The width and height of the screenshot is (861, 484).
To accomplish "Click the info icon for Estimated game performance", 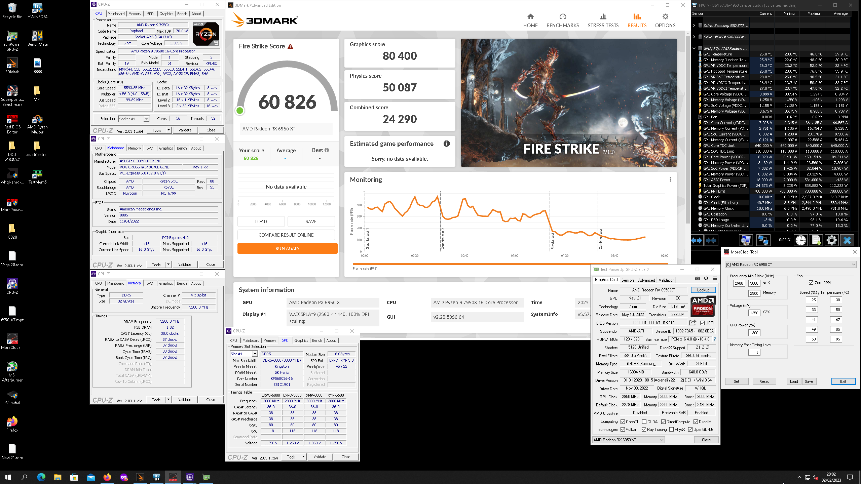I will click(447, 144).
